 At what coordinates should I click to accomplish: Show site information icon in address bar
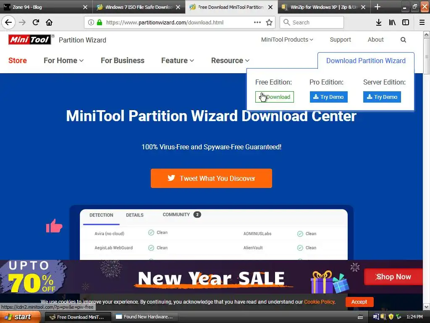(91, 22)
